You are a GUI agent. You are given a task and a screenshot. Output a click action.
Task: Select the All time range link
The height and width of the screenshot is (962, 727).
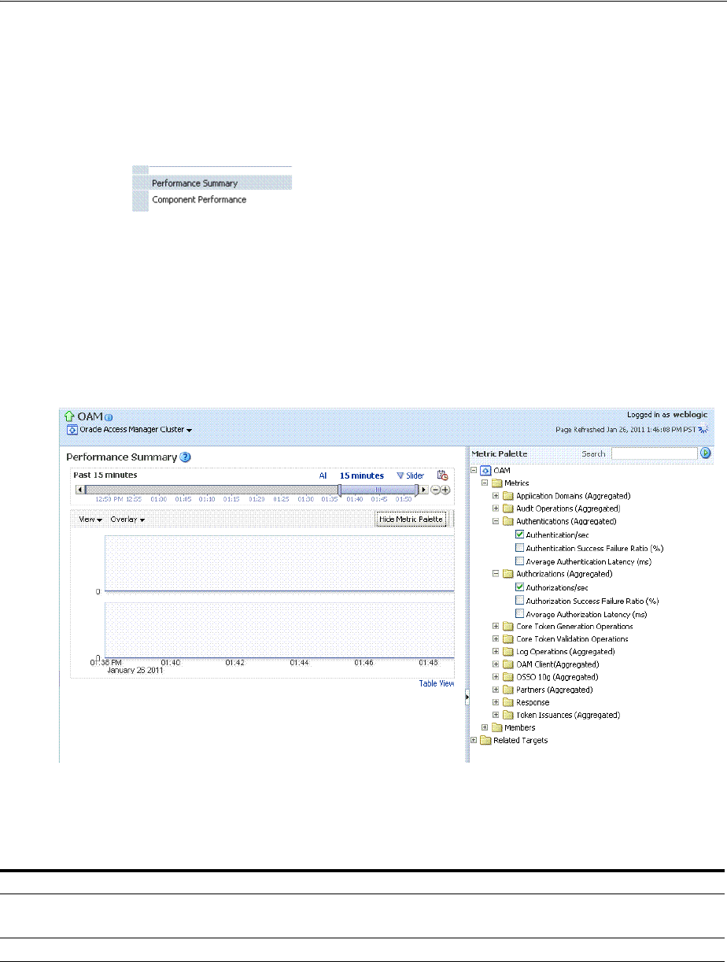tap(323, 475)
